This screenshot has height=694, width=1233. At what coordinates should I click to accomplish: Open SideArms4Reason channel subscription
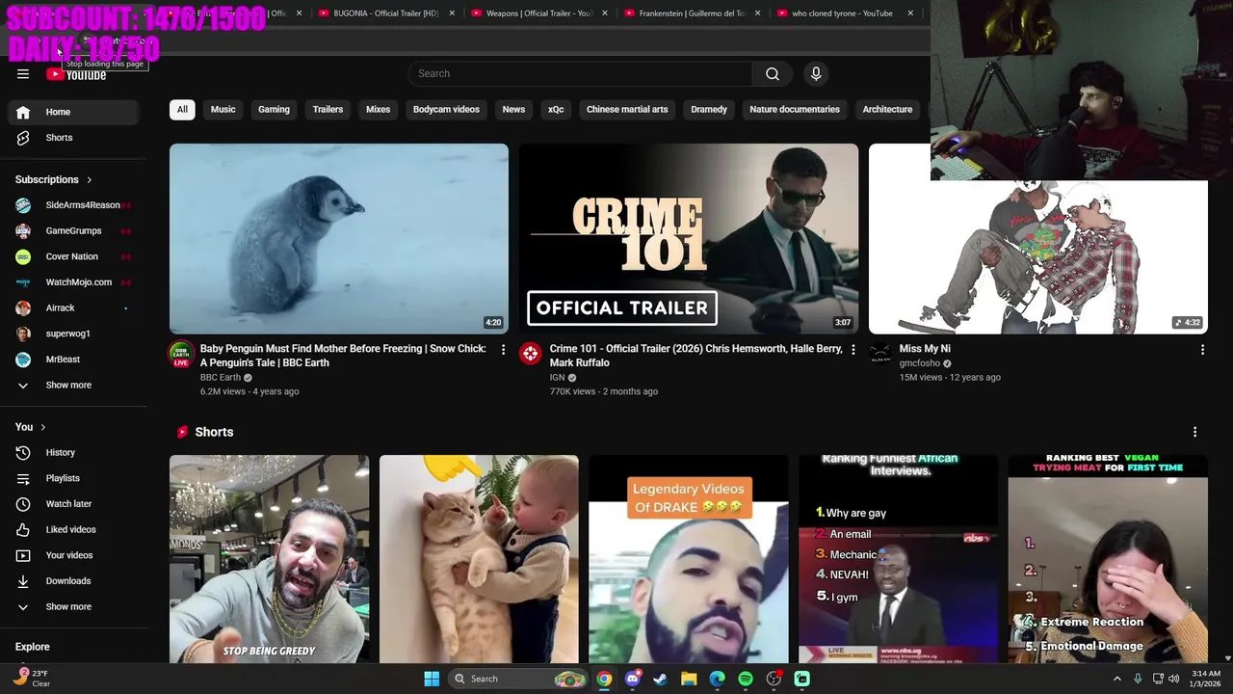73,205
